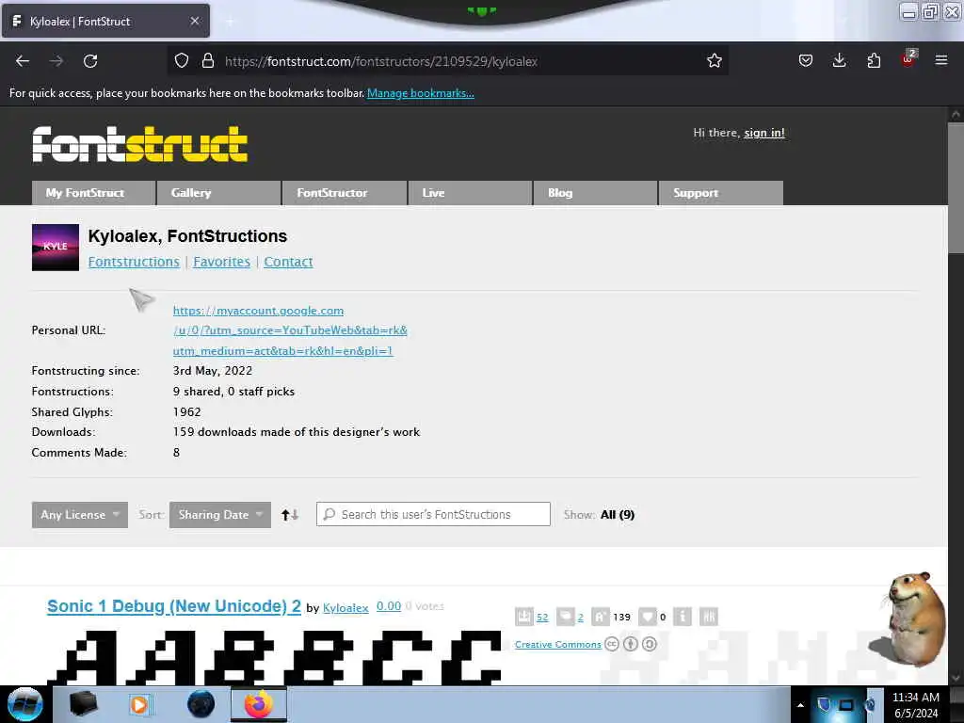Open the My FontStruct tab
Screen dimensions: 964x723
click(93, 192)
